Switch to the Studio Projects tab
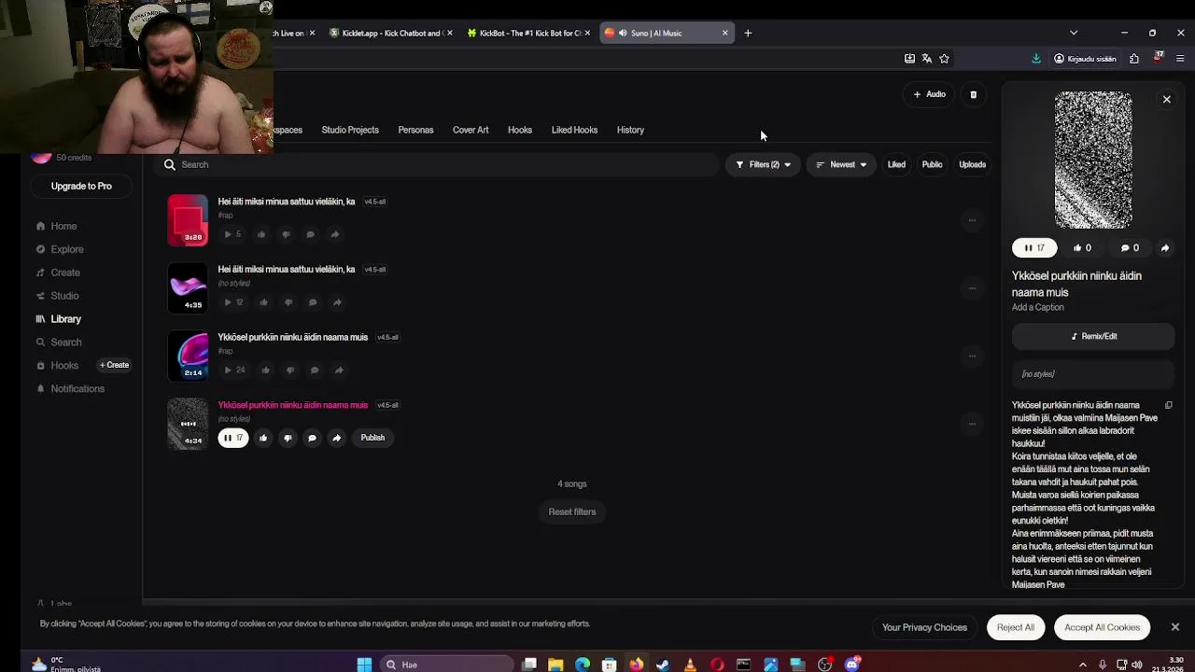 [x=350, y=130]
